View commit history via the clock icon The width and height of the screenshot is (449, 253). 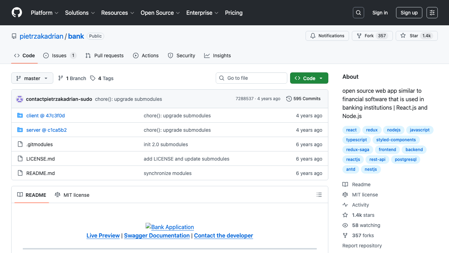289,99
